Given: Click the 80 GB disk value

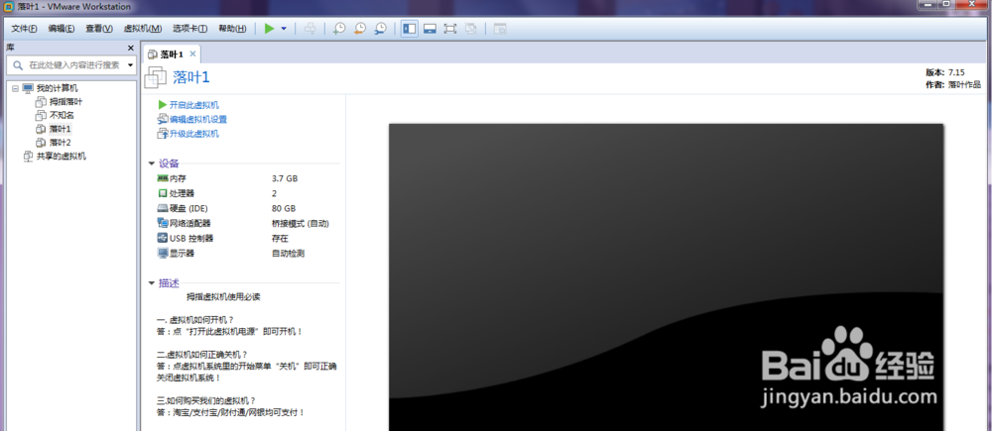Looking at the screenshot, I should tap(283, 208).
